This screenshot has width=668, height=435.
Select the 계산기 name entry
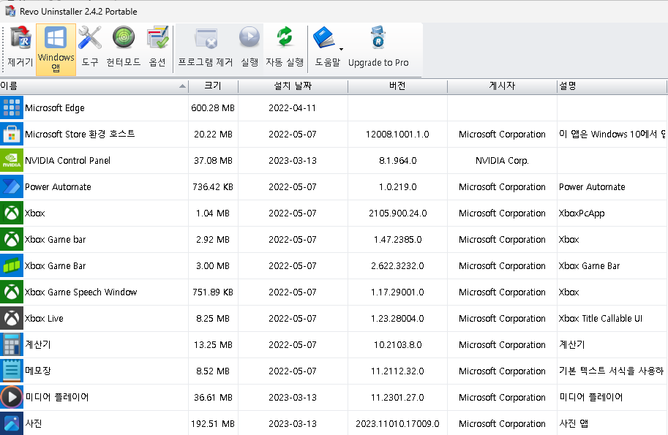point(38,344)
